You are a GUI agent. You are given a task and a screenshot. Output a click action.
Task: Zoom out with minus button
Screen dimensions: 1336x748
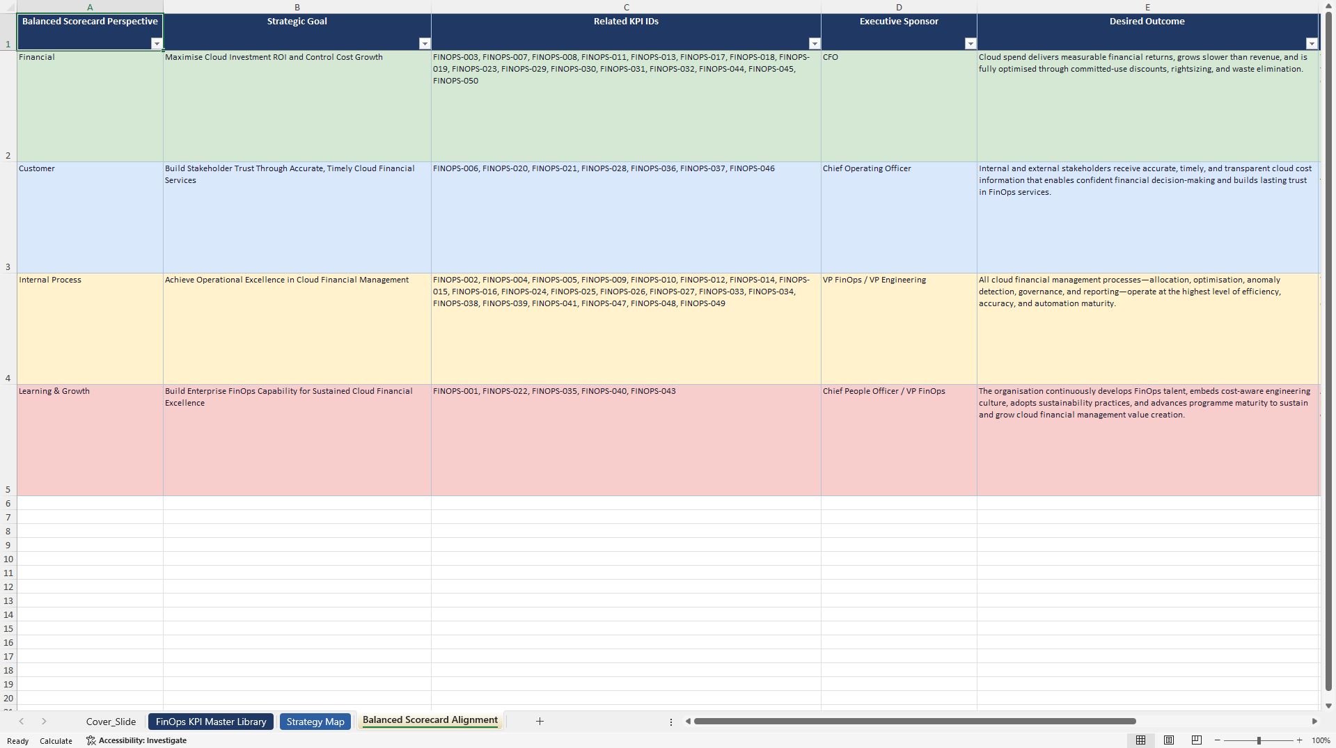[x=1218, y=740]
